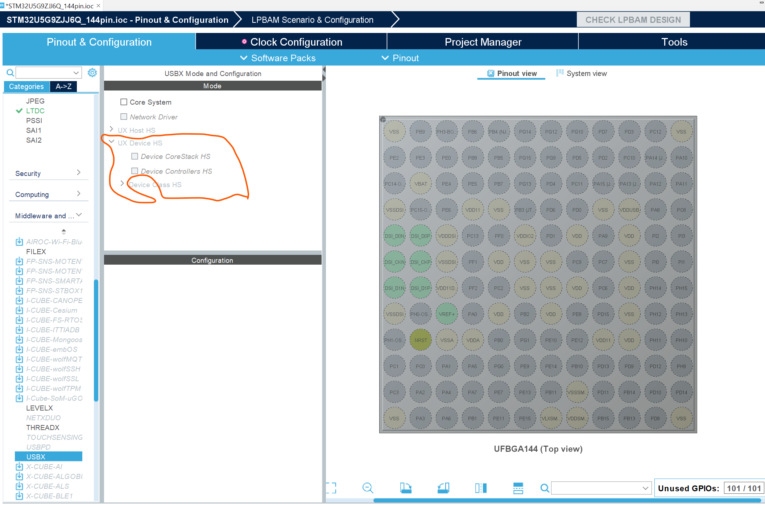765x505 pixels.
Task: Switch to the A->Z tab
Action: 63,87
